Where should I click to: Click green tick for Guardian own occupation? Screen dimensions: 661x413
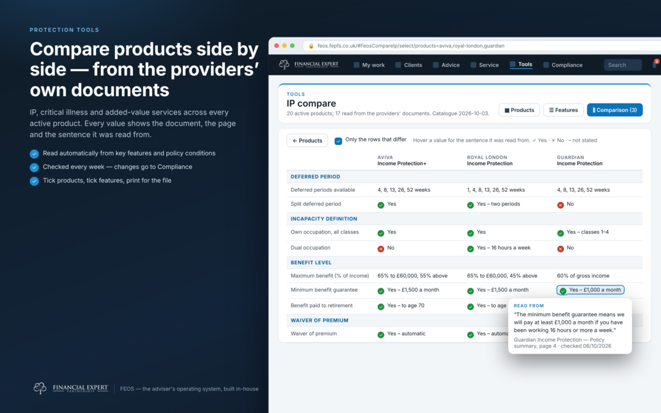pyautogui.click(x=560, y=233)
